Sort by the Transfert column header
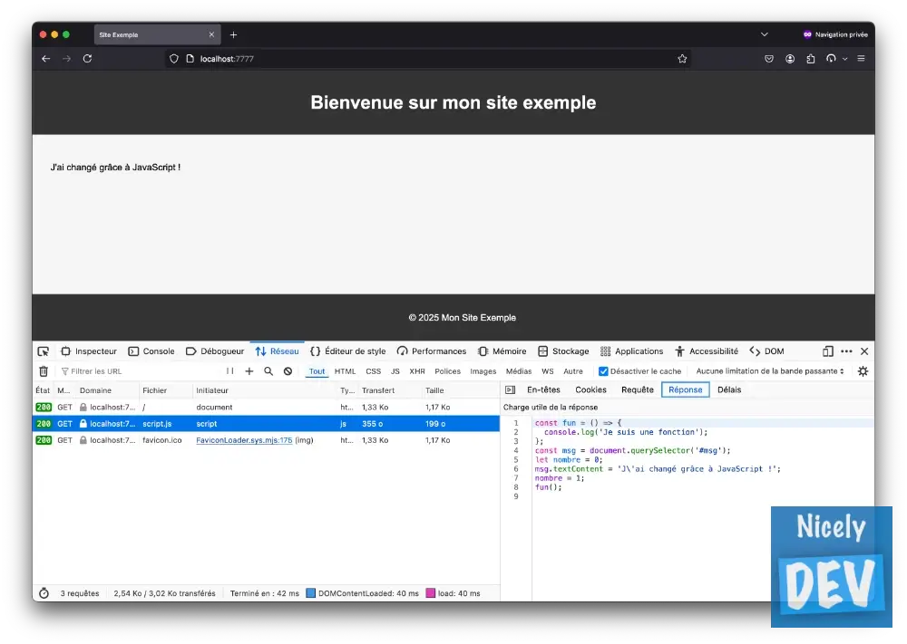Screen dimensions: 907x644 390,390
